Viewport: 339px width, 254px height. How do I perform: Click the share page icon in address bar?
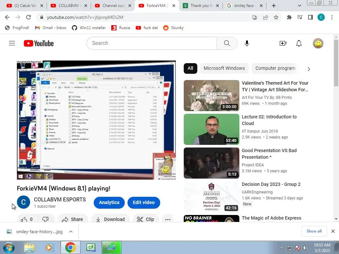coord(266,17)
